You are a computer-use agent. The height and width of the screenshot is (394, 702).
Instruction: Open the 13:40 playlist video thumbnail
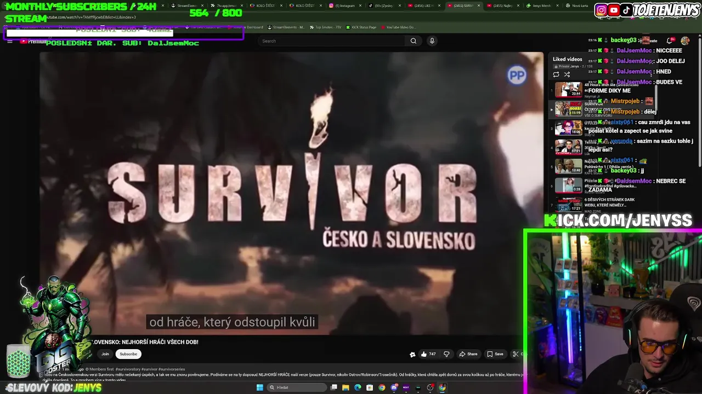[x=568, y=166]
